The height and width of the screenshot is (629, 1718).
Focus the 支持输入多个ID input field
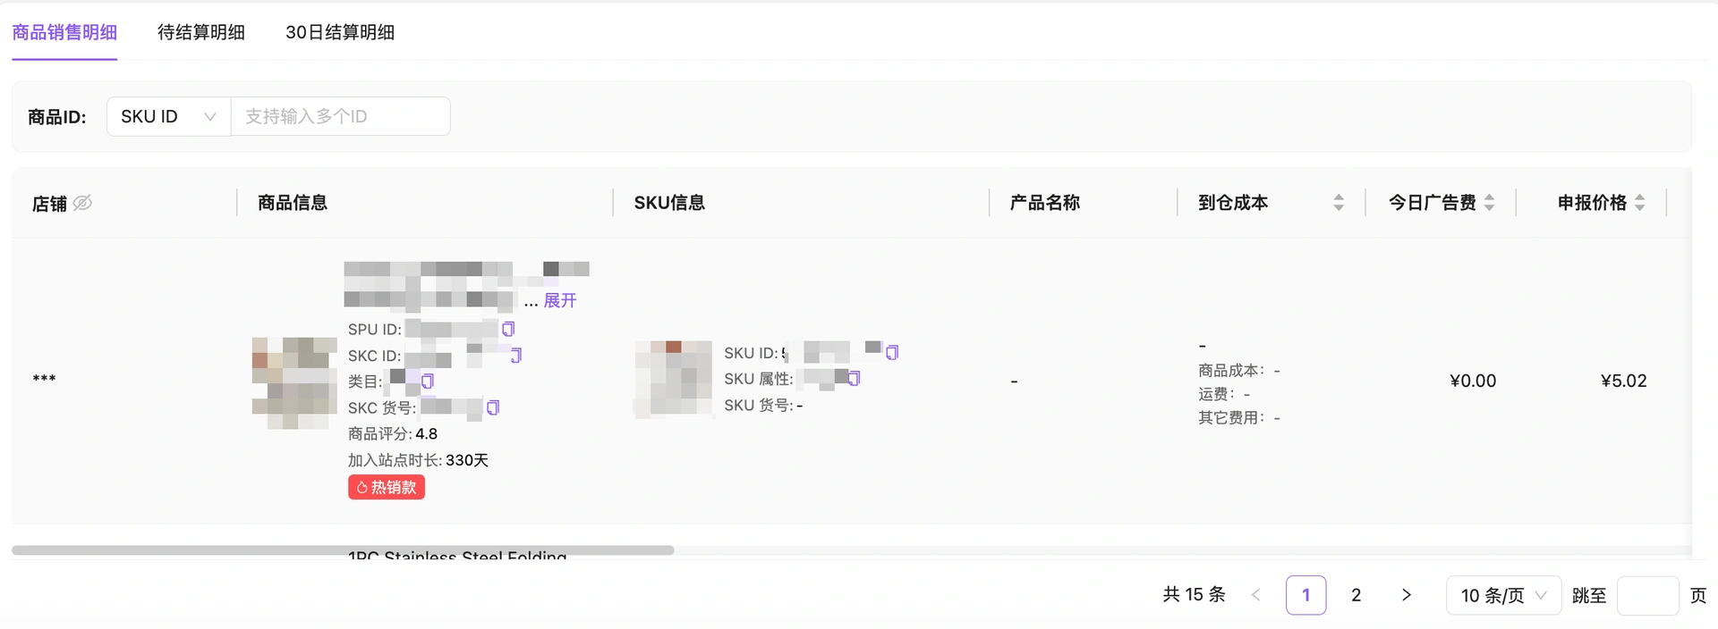(340, 116)
